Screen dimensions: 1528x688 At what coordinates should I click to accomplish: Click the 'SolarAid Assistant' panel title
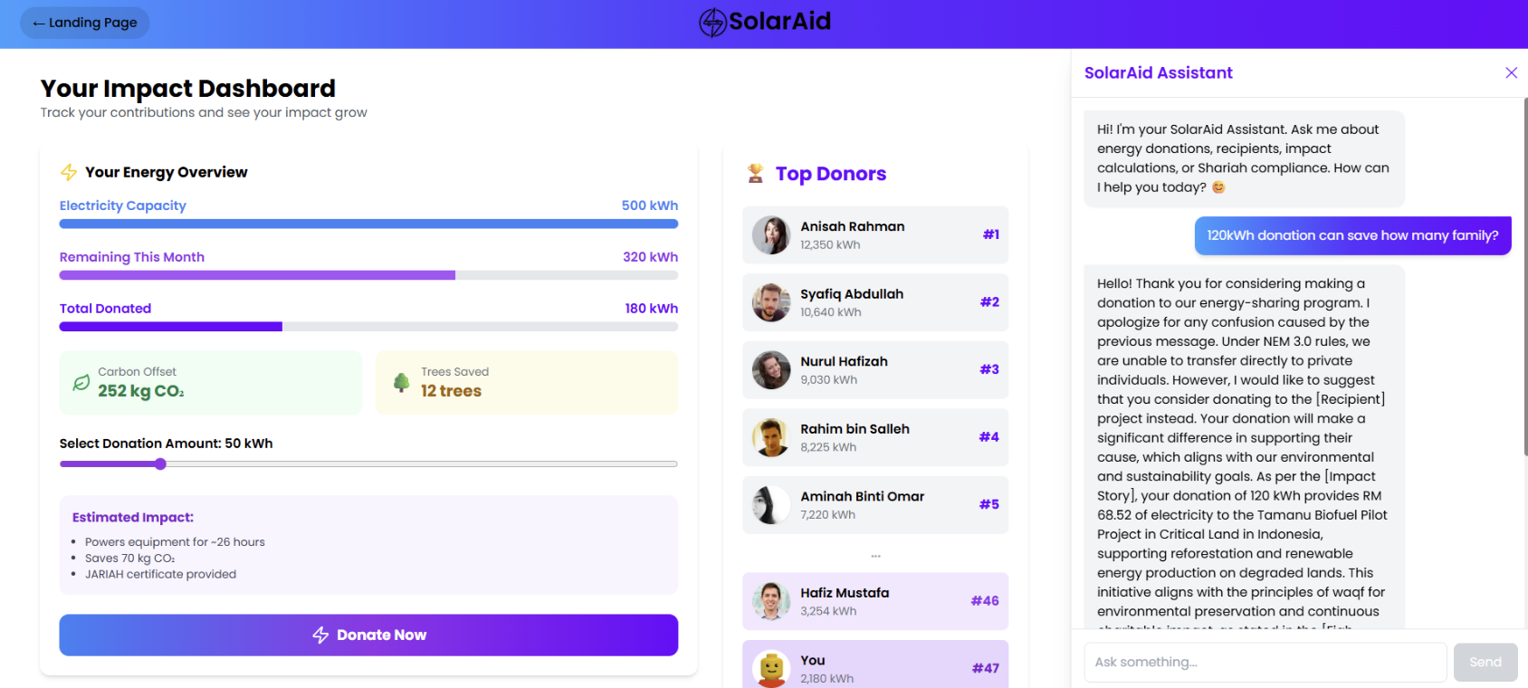point(1158,72)
